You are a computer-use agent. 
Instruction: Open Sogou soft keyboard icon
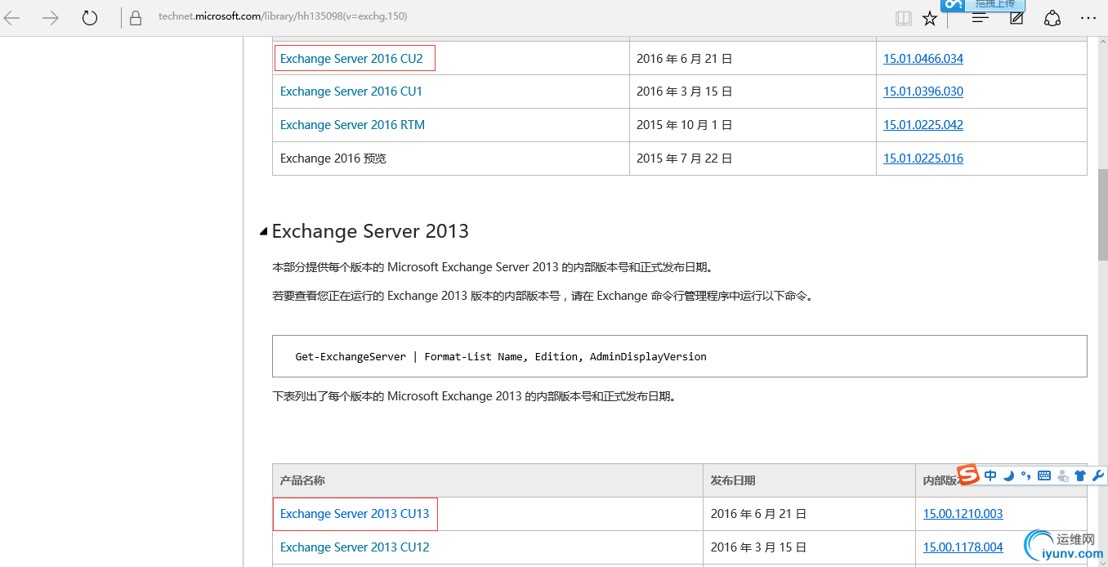tap(1044, 475)
